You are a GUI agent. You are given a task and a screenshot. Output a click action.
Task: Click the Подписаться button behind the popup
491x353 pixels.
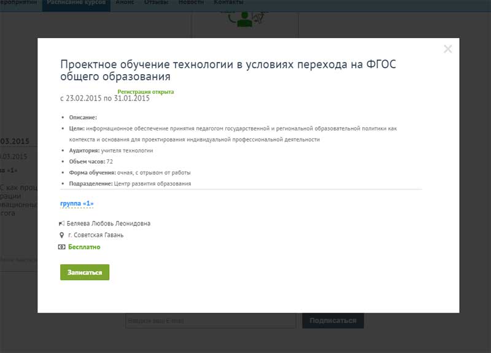(333, 321)
